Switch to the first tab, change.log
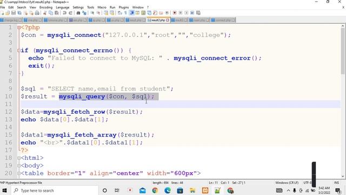346x195 pixels. point(10,20)
